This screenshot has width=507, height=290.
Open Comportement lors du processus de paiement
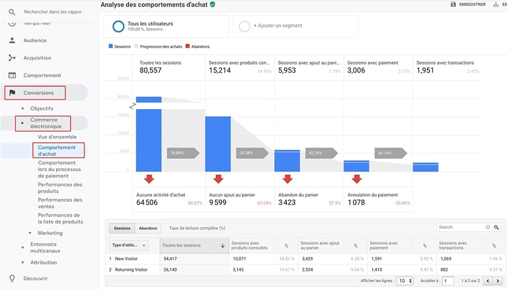[x=60, y=169]
